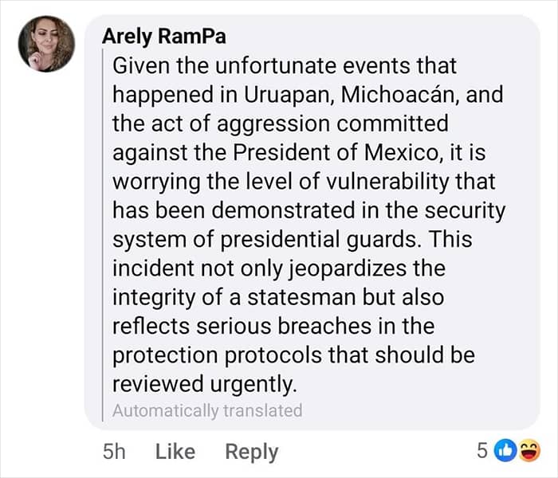Click the final words reviewed urgently
The height and width of the screenshot is (478, 558).
pos(205,384)
